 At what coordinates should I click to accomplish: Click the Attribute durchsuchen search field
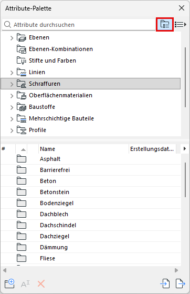point(79,25)
